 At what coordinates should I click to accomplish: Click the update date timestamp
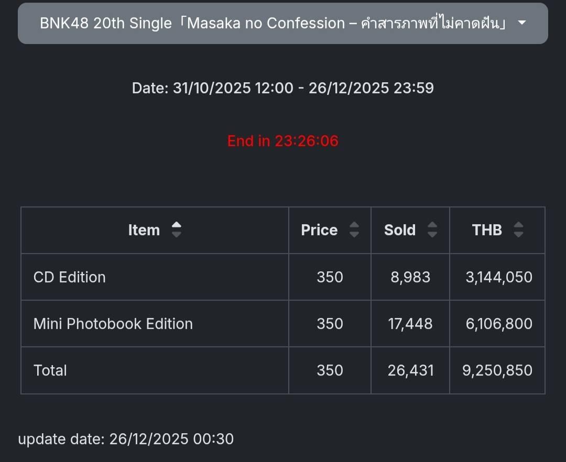(x=126, y=439)
